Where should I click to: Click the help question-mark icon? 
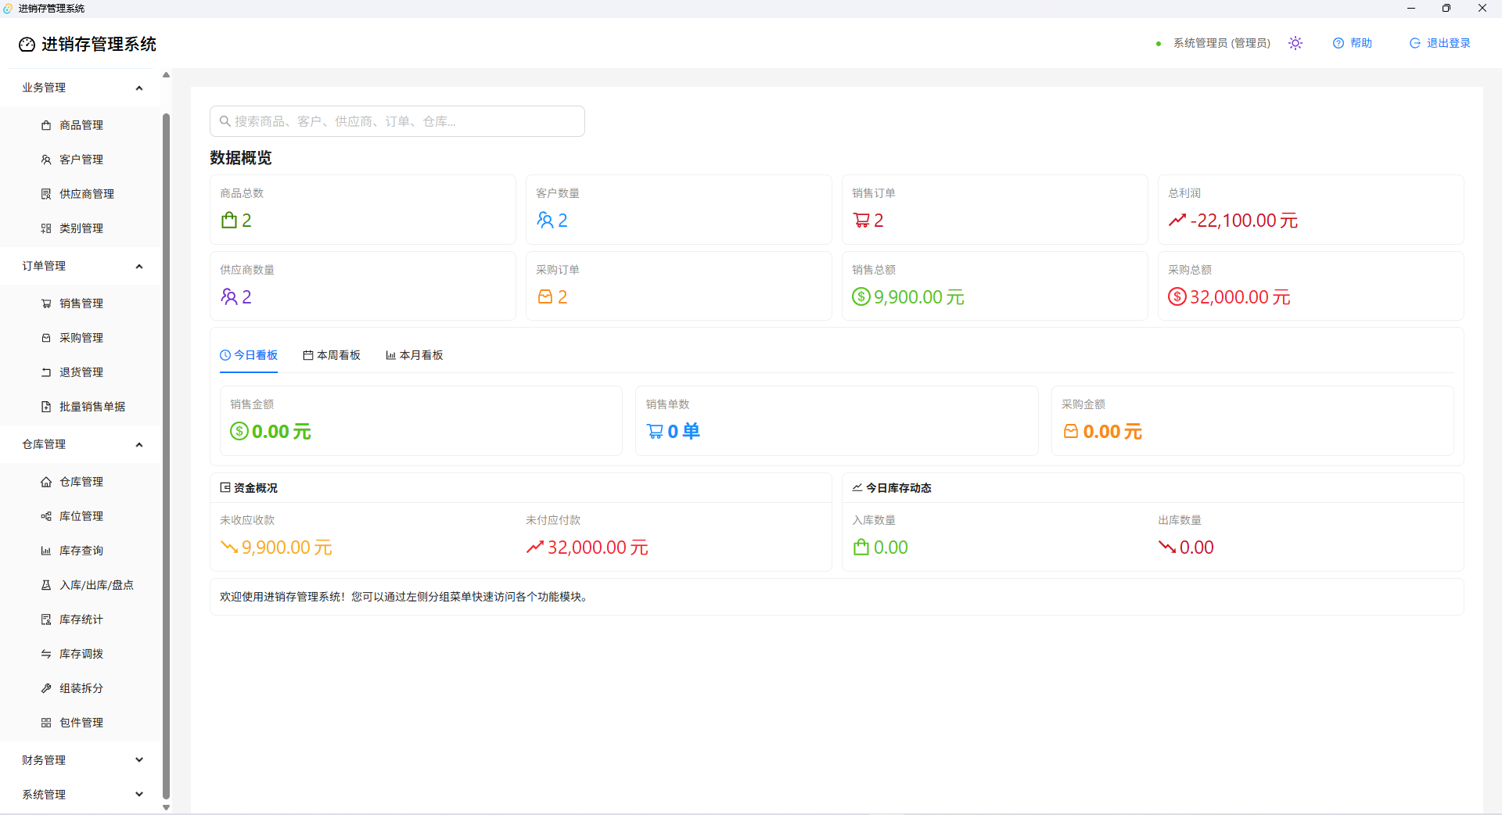(x=1339, y=43)
